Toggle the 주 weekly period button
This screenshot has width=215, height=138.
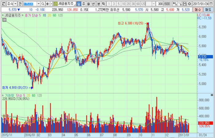(x=84, y=4)
